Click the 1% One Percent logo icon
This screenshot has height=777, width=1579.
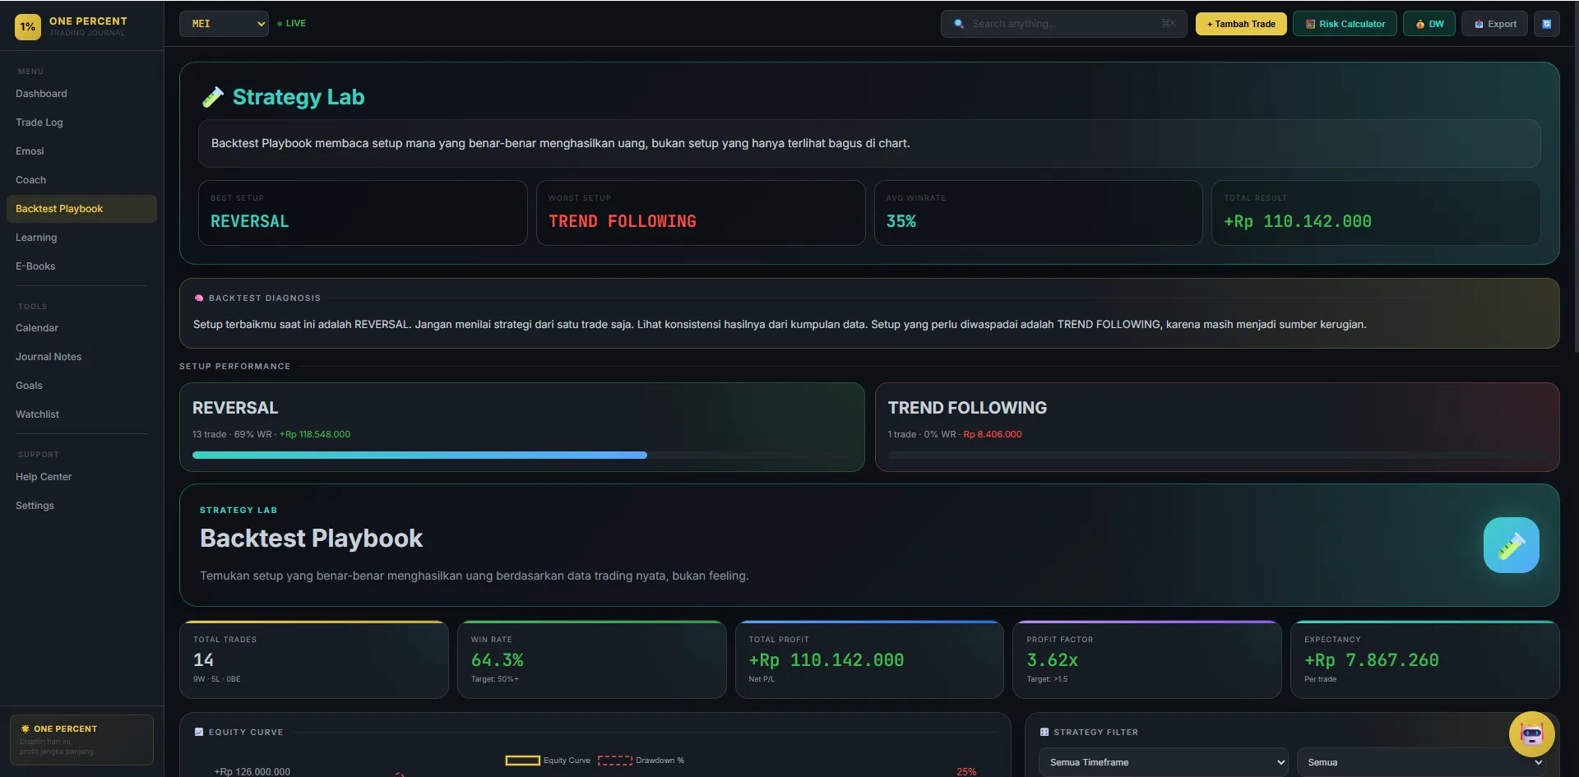(28, 26)
